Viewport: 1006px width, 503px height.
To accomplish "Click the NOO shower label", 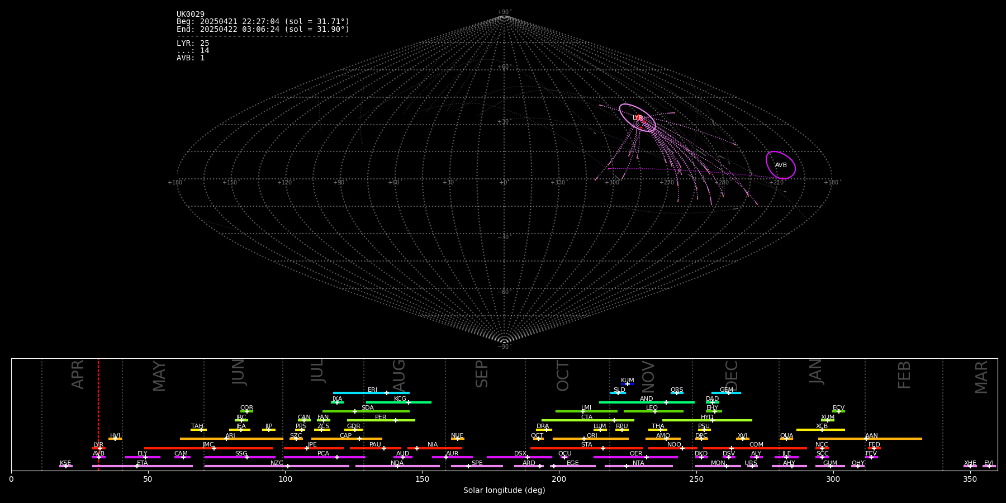I will tap(674, 445).
